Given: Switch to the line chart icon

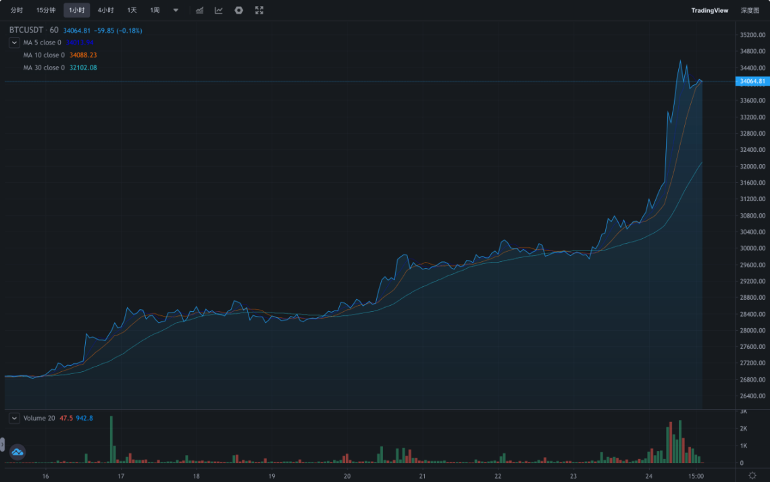Looking at the screenshot, I should [217, 10].
